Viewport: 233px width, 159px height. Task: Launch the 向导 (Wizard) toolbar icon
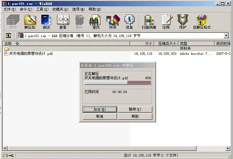pyautogui.click(x=113, y=22)
